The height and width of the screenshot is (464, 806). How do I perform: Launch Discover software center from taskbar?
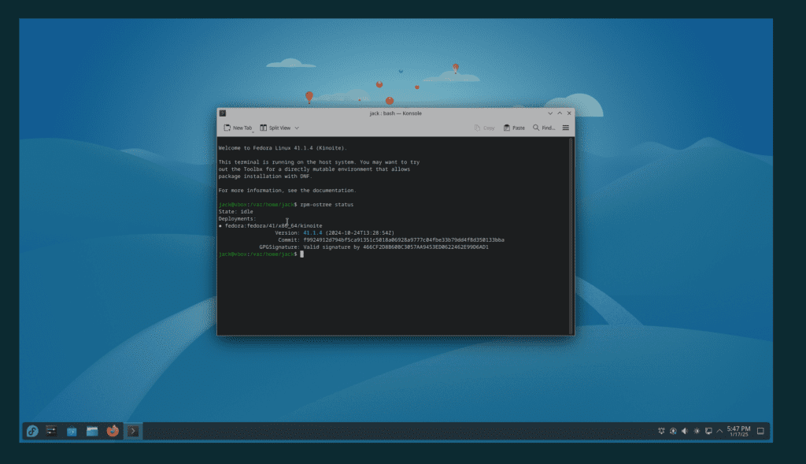pos(72,431)
